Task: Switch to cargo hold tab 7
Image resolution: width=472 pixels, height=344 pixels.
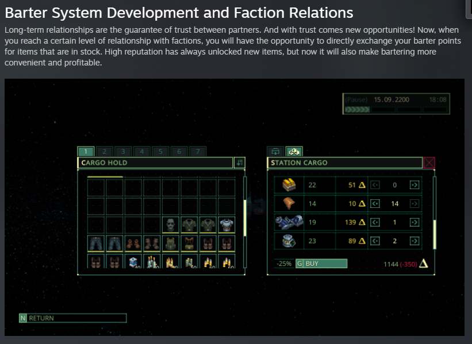Action: pyautogui.click(x=198, y=152)
